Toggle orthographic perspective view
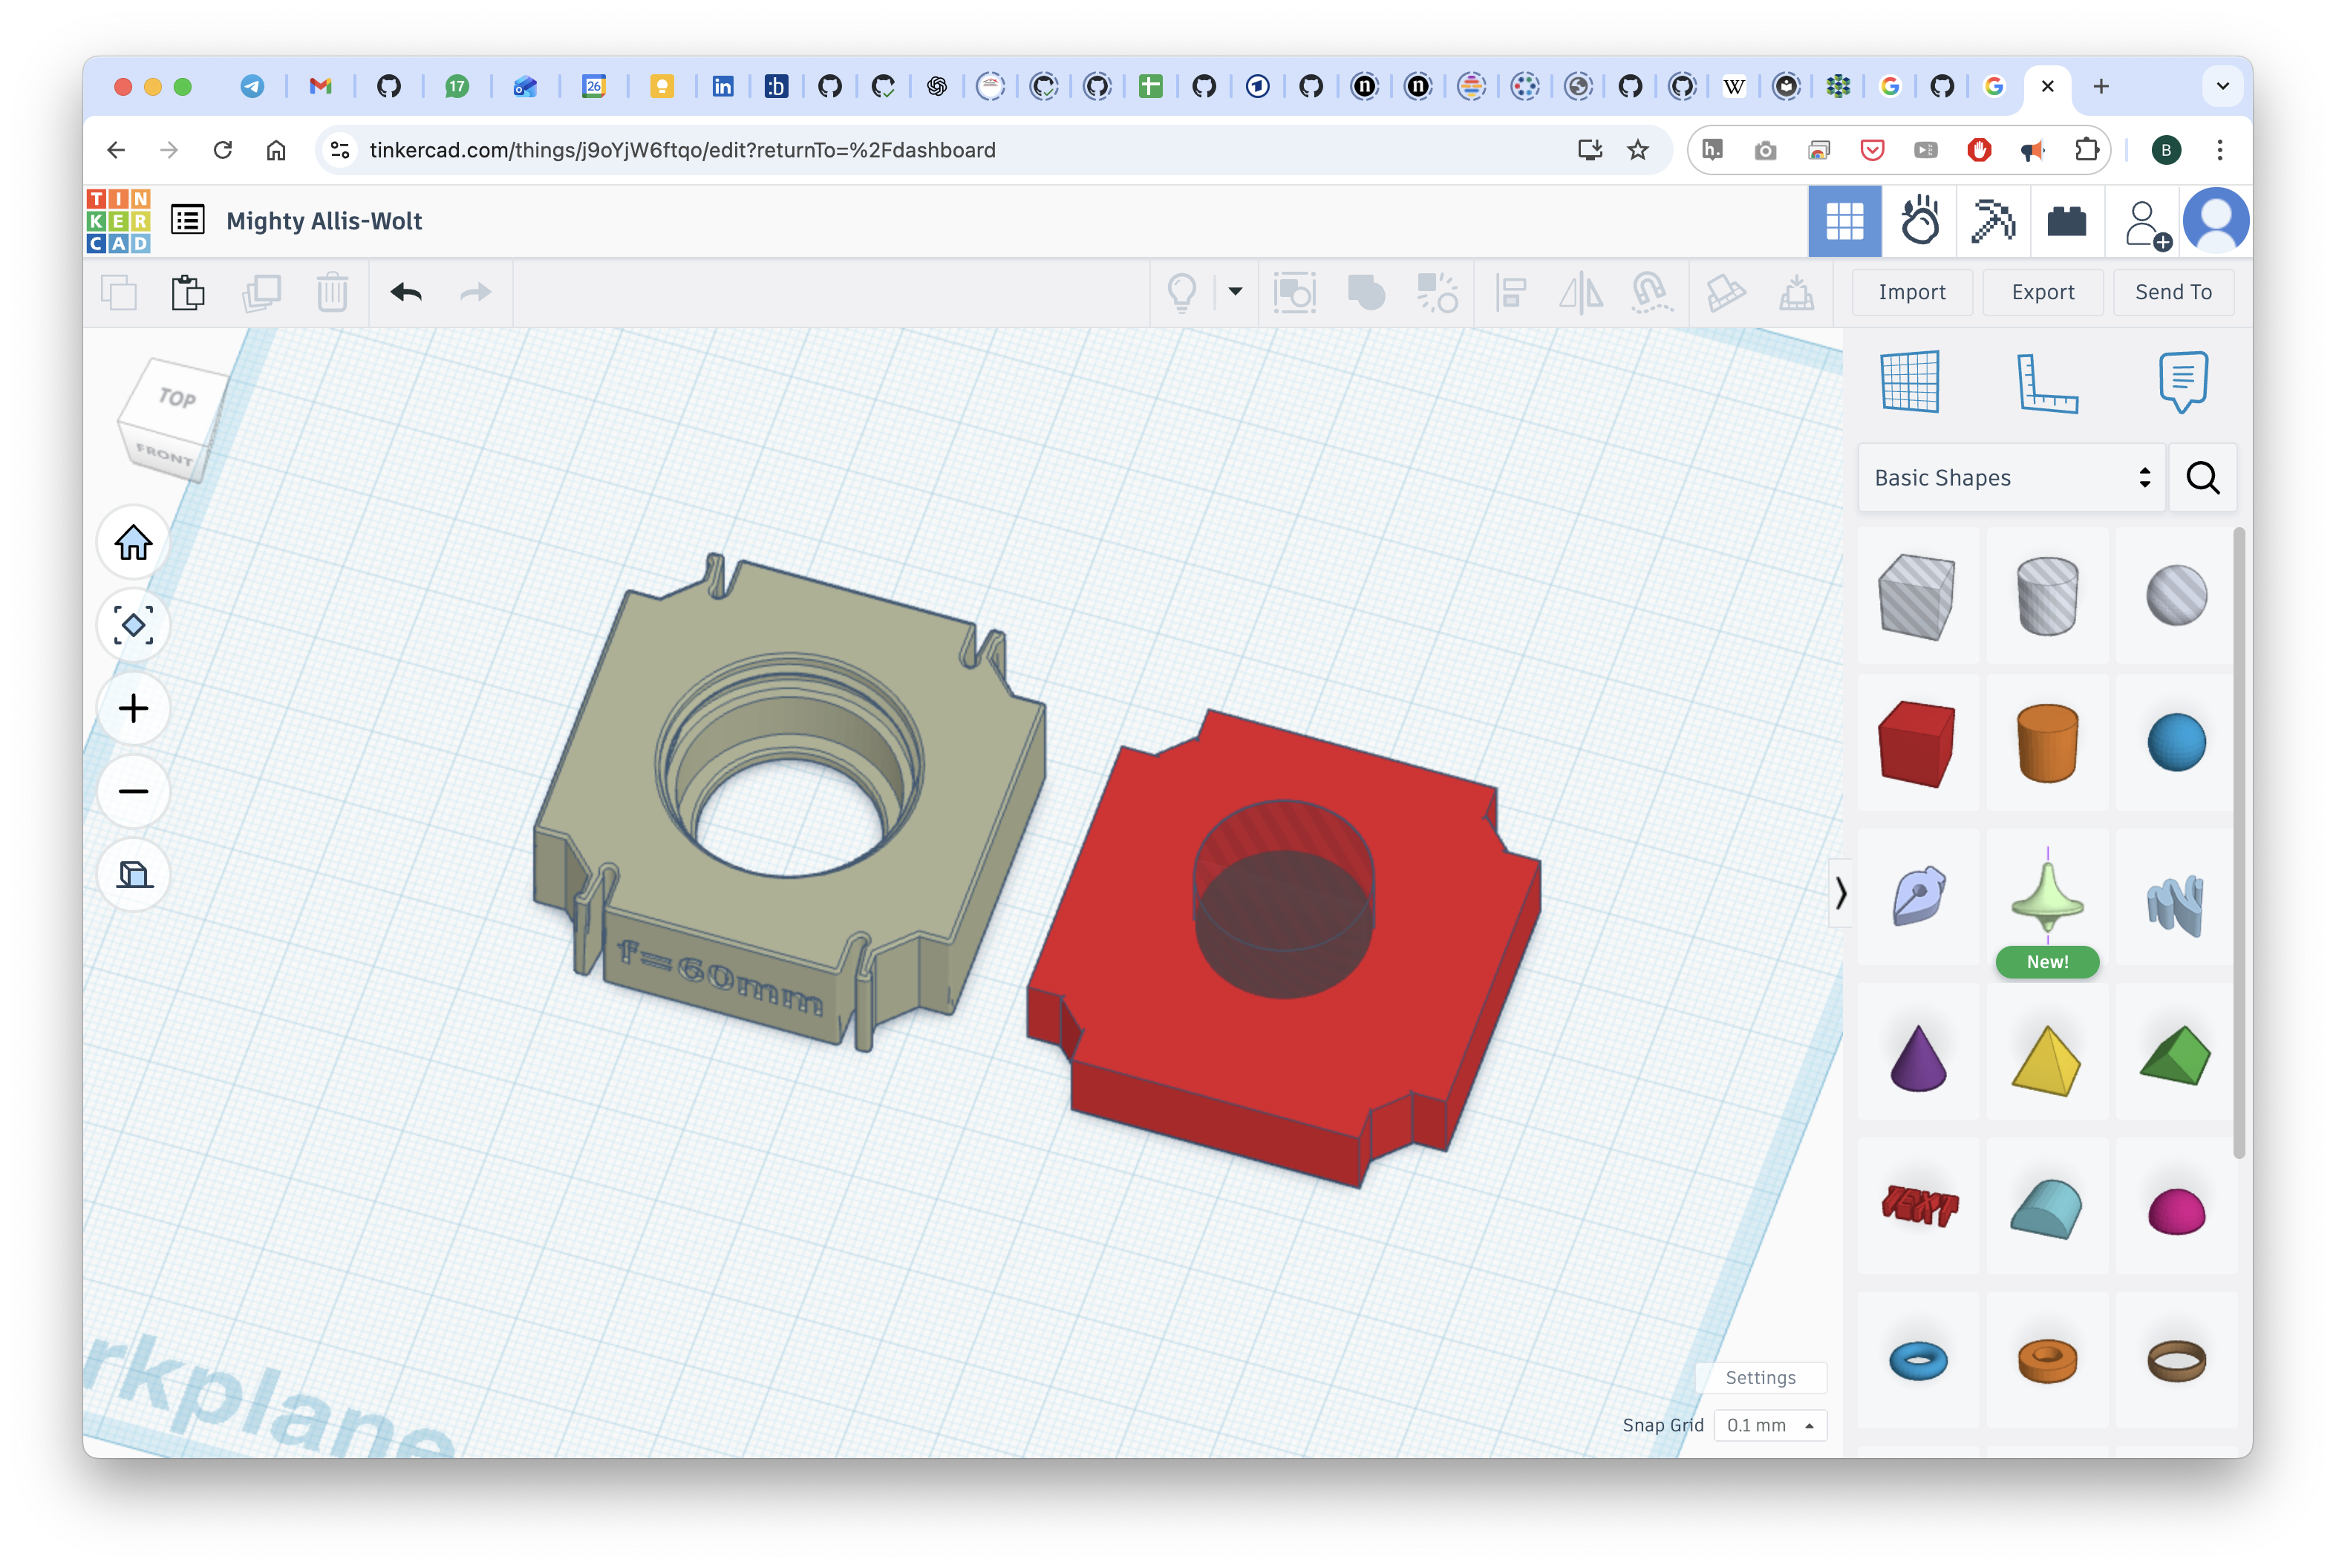2336x1568 pixels. [133, 875]
